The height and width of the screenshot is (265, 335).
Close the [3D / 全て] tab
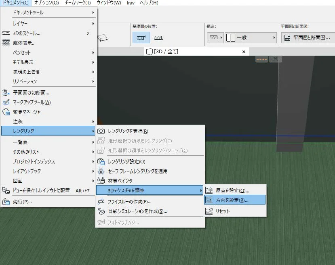point(244,52)
